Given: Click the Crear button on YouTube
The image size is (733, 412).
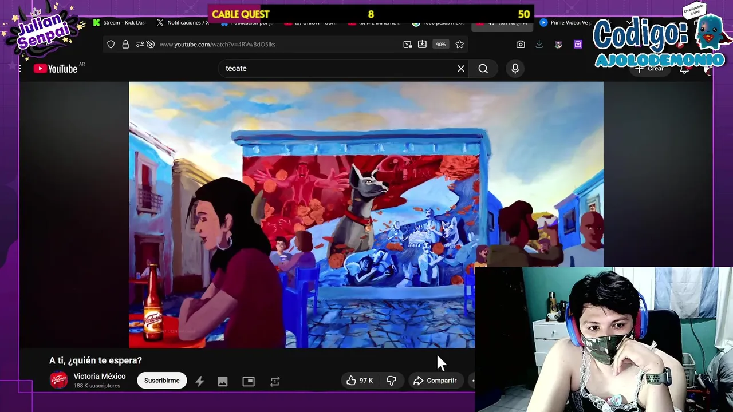Looking at the screenshot, I should (x=650, y=69).
